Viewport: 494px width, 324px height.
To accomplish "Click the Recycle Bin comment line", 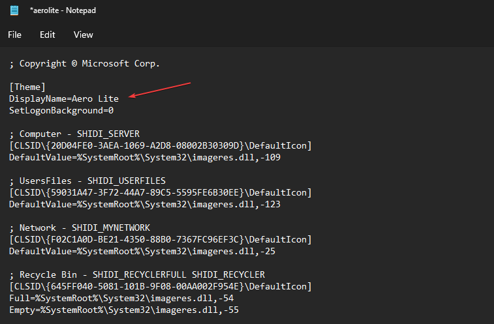I will (x=136, y=274).
